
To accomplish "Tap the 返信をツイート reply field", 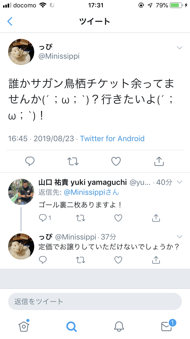I will tap(95, 301).
